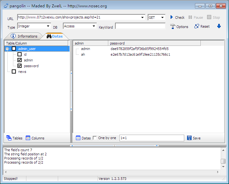Click the Save button label
Image resolution: width=229 pixels, height=184 pixels.
(x=197, y=138)
